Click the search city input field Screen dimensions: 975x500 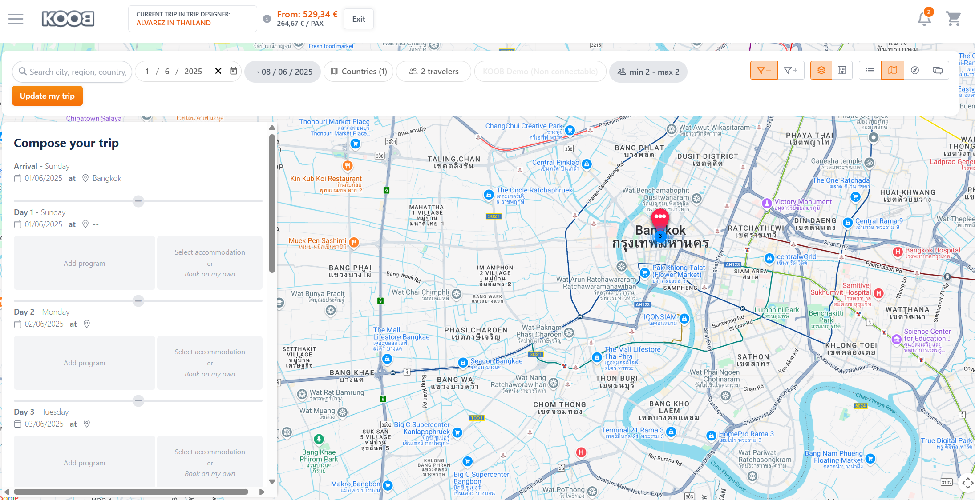click(x=77, y=72)
